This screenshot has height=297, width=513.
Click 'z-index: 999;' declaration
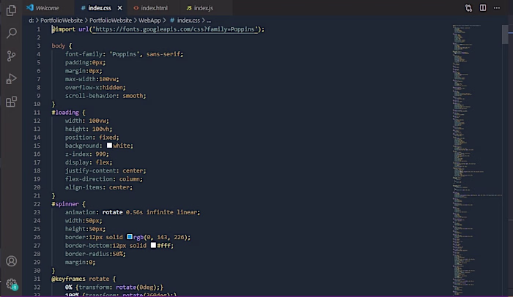pos(86,154)
